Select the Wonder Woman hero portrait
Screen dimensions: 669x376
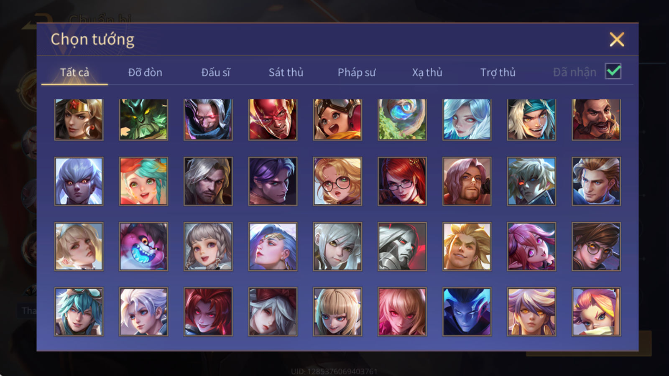(x=79, y=119)
